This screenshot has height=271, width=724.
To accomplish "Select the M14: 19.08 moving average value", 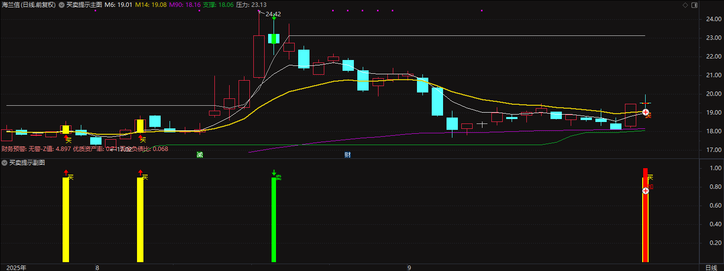I will 151,5.
